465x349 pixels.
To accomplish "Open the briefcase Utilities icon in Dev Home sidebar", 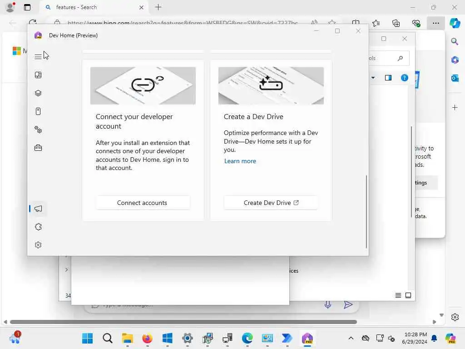I will [38, 148].
